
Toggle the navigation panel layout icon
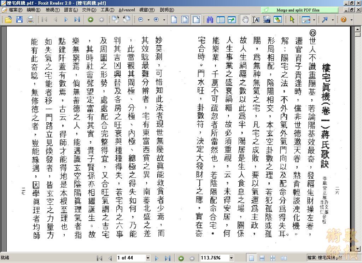click(x=221, y=20)
